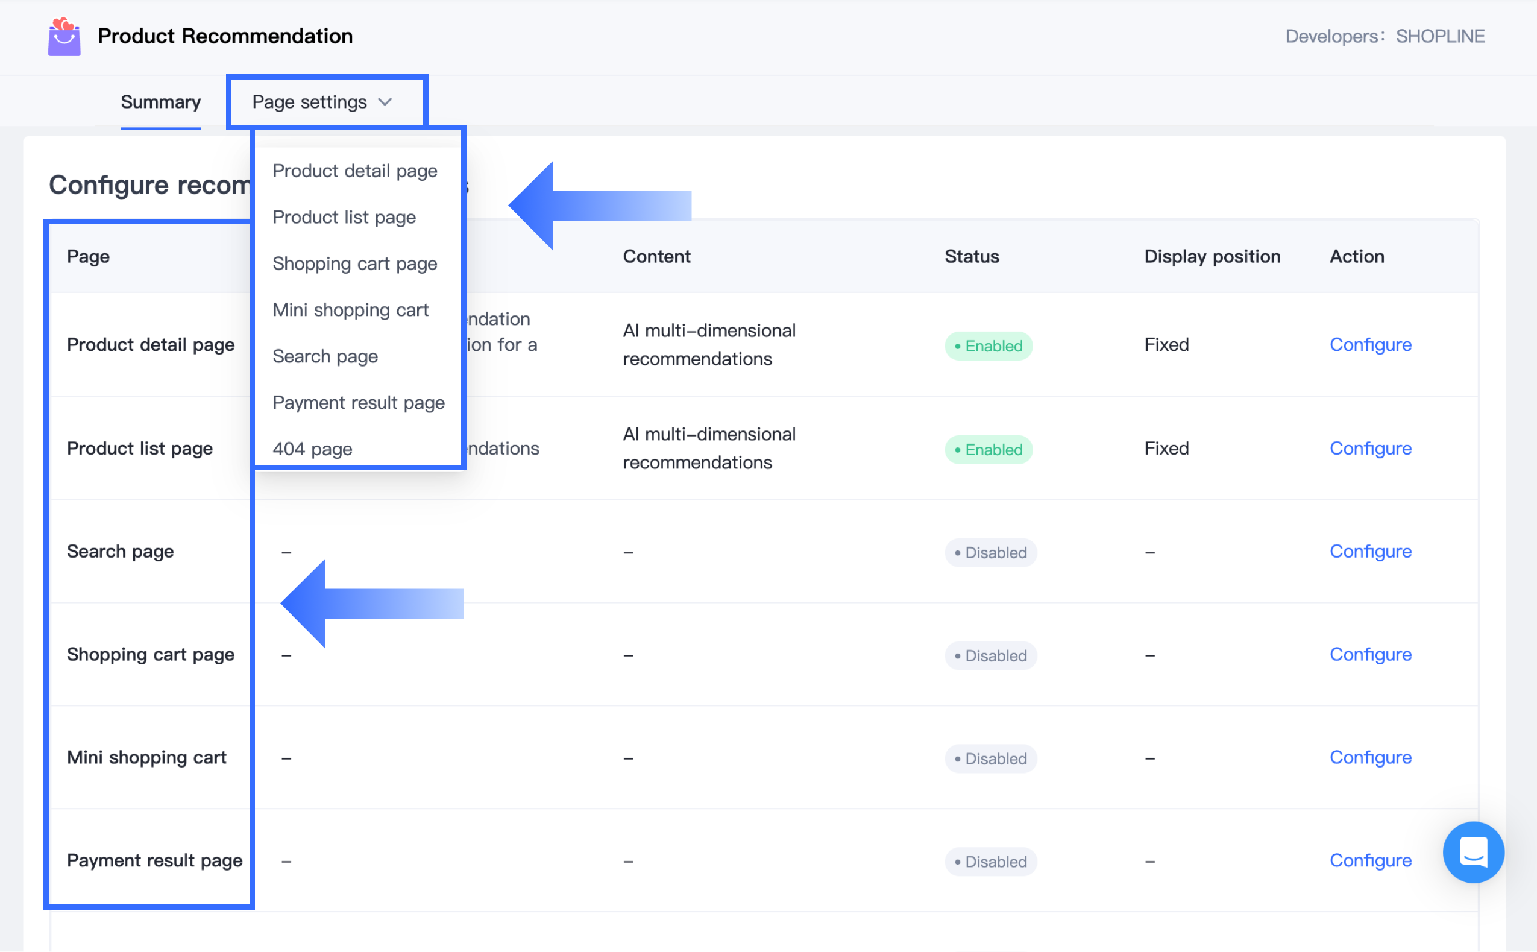Click the Product Recommendation app logo icon
Image resolution: width=1537 pixels, height=952 pixels.
64,37
